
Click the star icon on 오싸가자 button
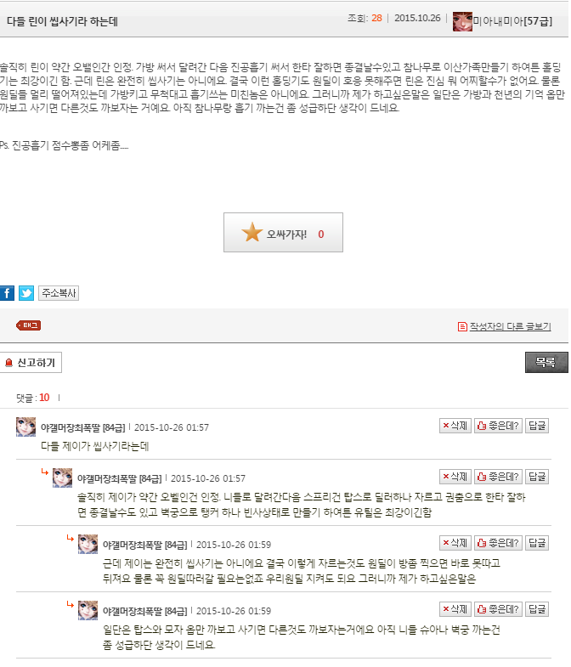pos(252,232)
